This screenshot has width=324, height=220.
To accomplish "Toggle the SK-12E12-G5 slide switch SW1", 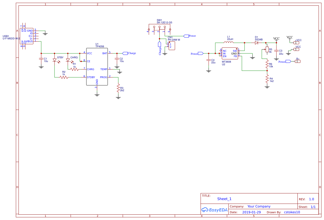I will pyautogui.click(x=159, y=27).
